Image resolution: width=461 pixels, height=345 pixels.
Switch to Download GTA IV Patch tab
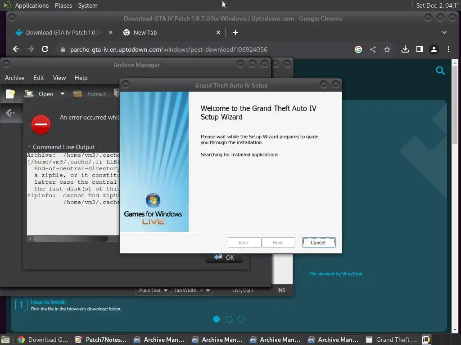(63, 32)
